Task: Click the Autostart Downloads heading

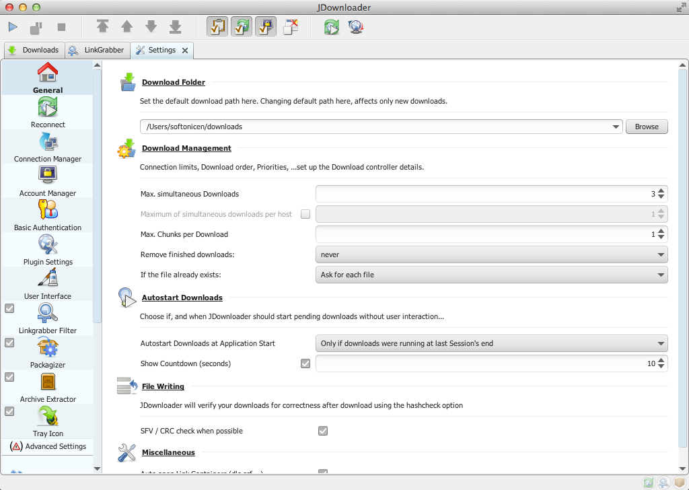Action: 182,297
